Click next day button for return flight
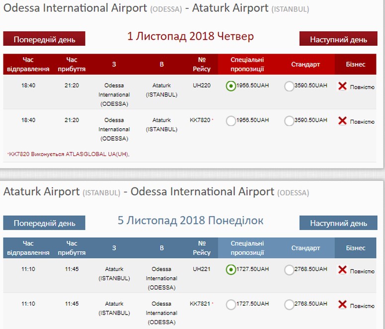 [338, 223]
